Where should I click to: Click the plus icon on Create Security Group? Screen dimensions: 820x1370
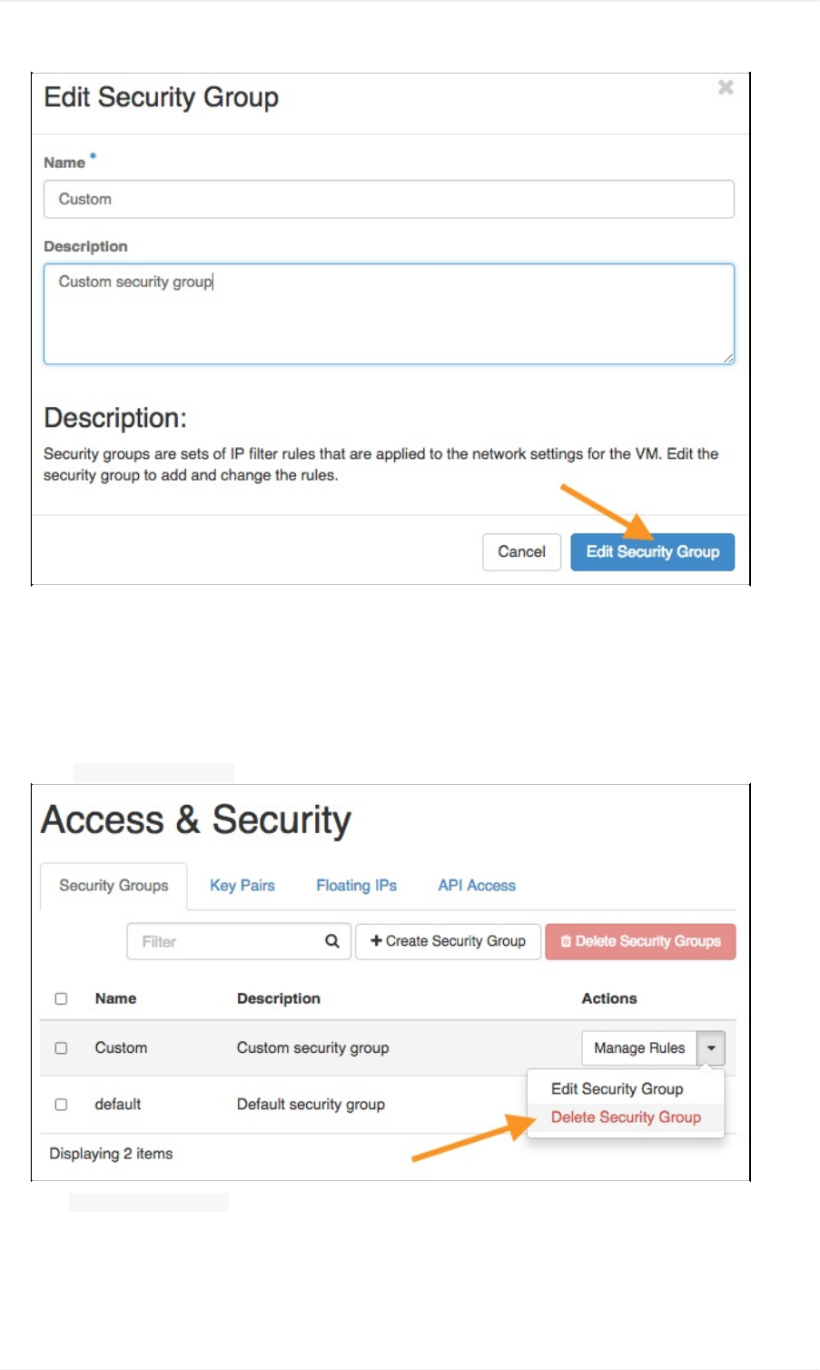tap(376, 941)
